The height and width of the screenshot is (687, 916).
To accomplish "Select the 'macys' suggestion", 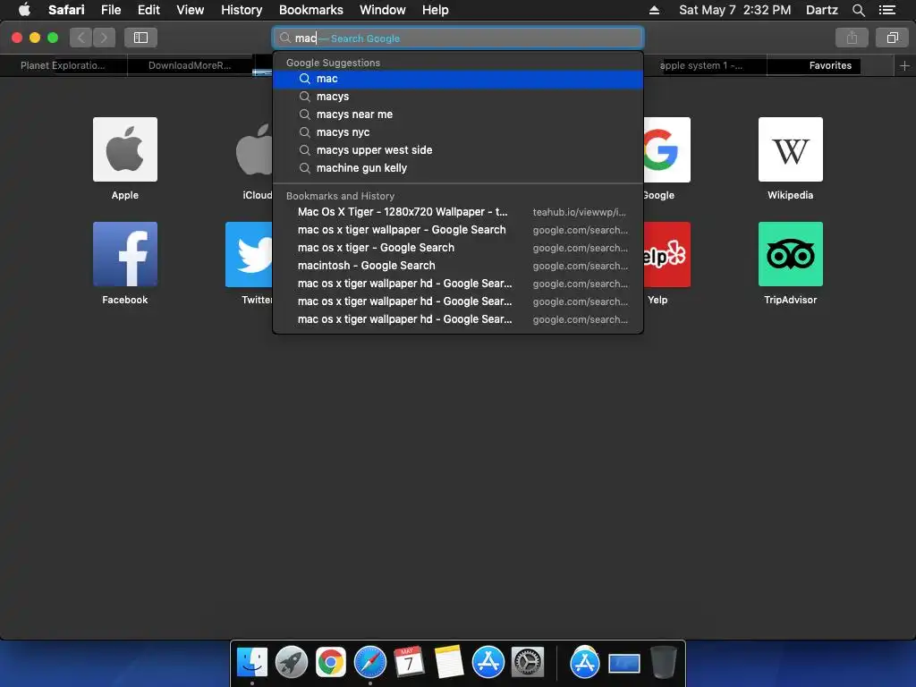I will click(x=458, y=97).
